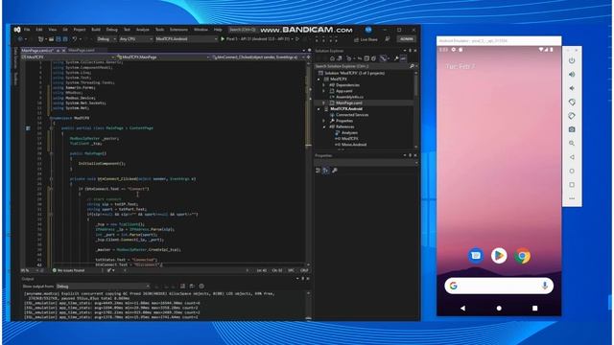Expand the Properties node under ModTCPX.Android
This screenshot has width=614, height=345.
[324, 121]
